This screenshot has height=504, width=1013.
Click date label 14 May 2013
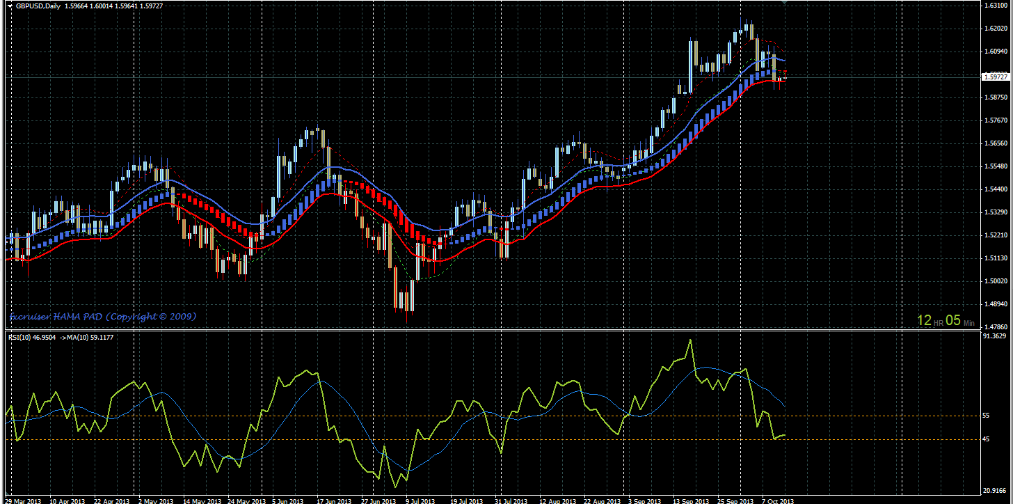pos(202,501)
